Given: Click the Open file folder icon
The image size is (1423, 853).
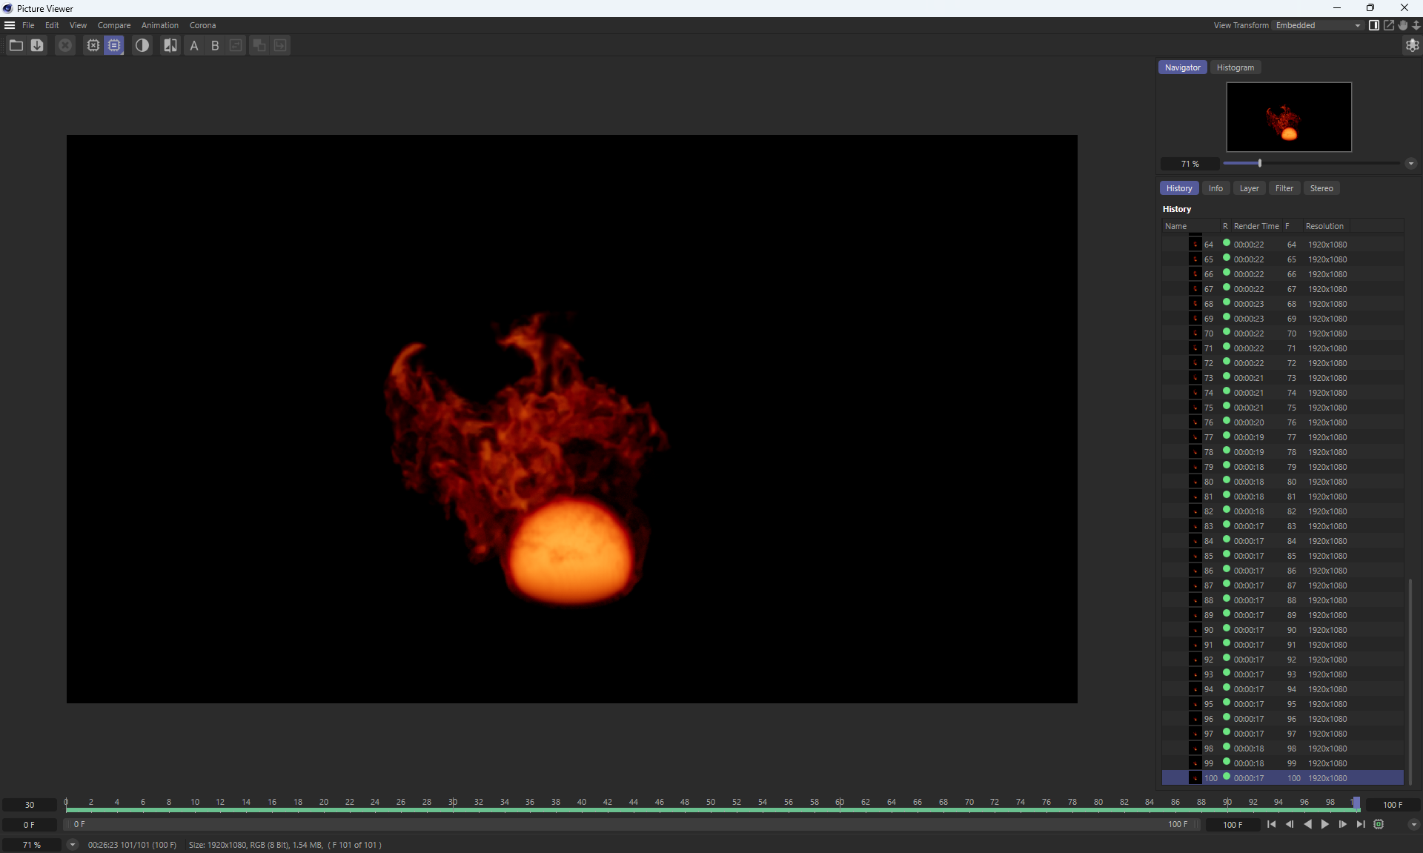Looking at the screenshot, I should point(16,46).
